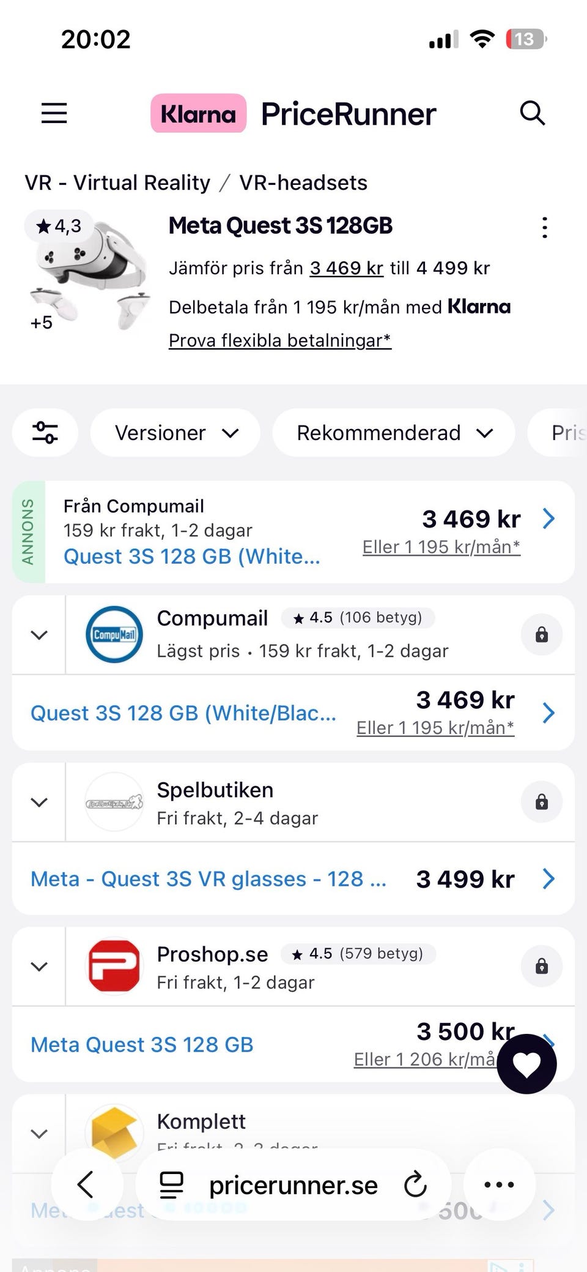Open the Rekommenderad sort dropdown
The height and width of the screenshot is (1272, 587).
point(394,433)
